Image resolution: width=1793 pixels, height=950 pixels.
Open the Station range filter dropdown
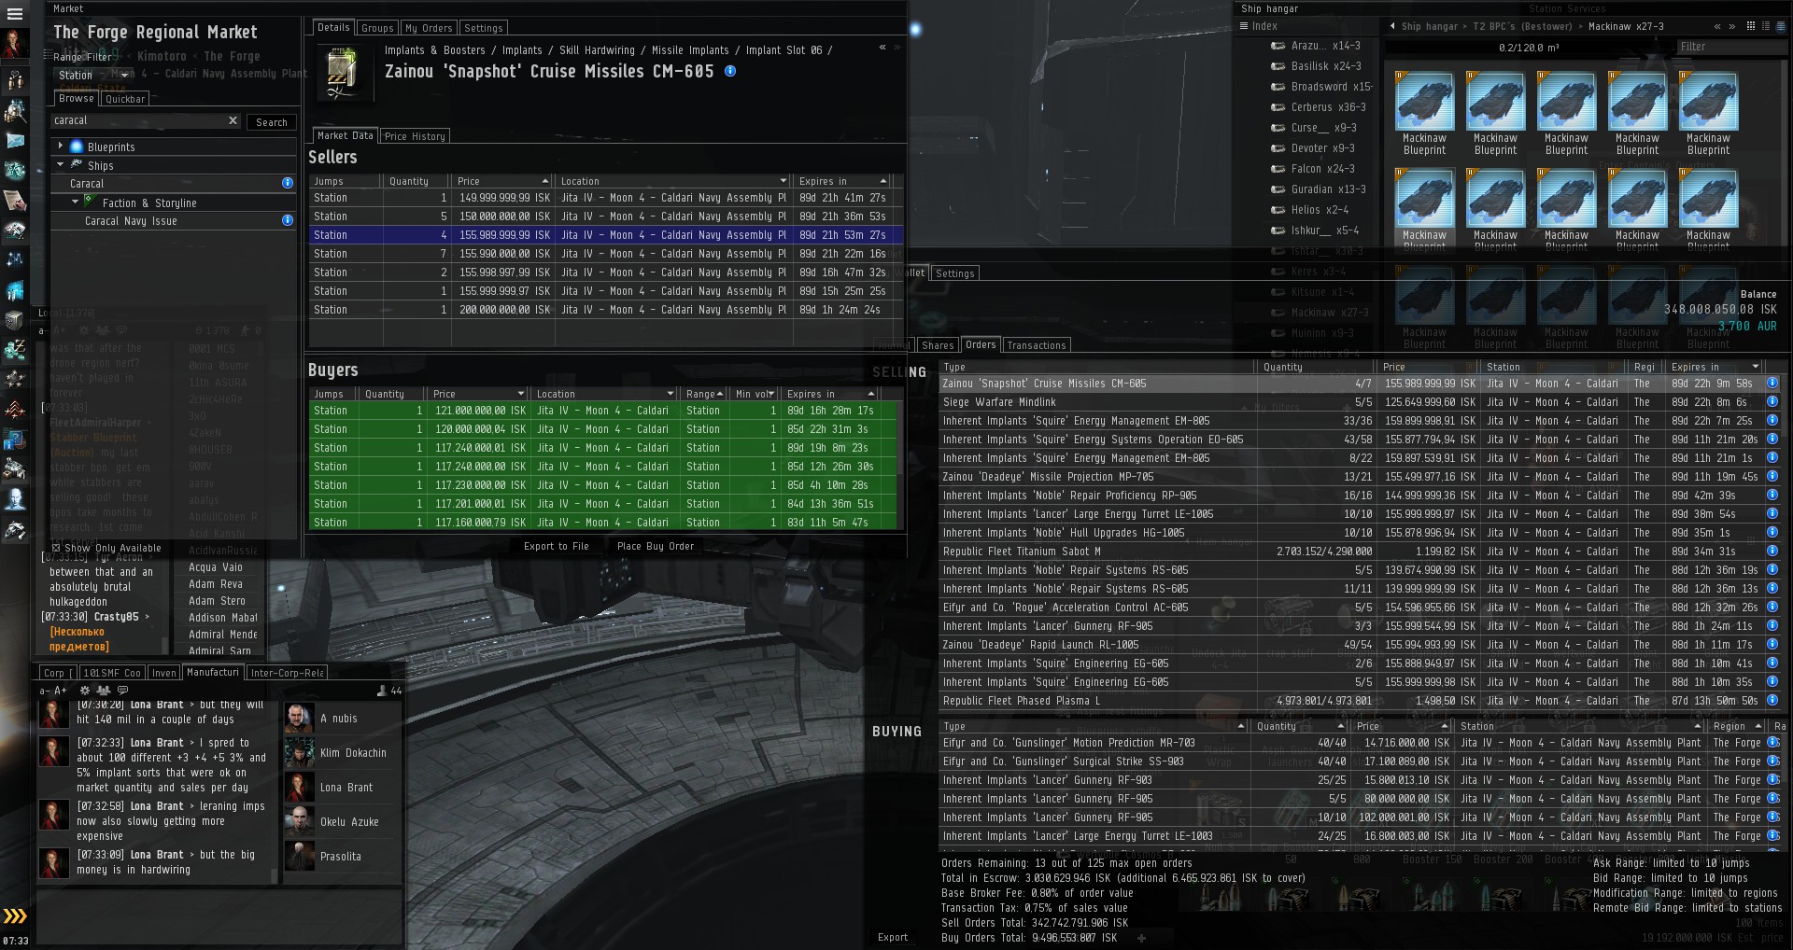pos(93,76)
